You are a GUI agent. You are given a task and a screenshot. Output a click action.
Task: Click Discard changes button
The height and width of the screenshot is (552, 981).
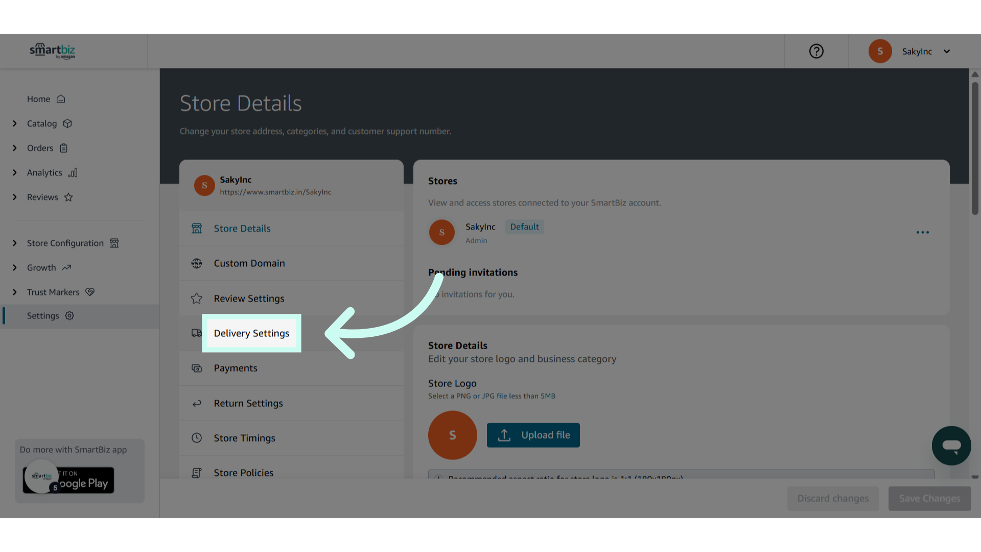(x=833, y=498)
